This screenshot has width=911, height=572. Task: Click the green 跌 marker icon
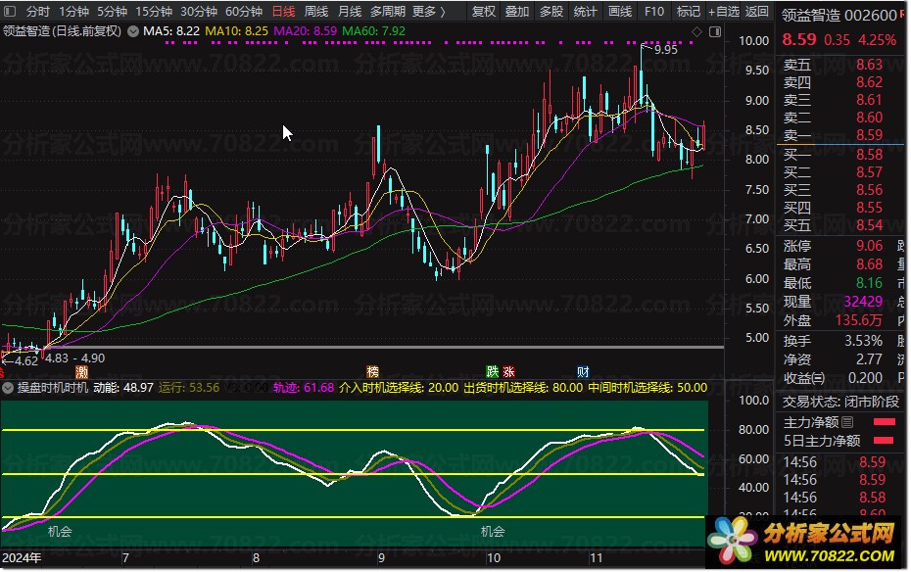tap(492, 371)
